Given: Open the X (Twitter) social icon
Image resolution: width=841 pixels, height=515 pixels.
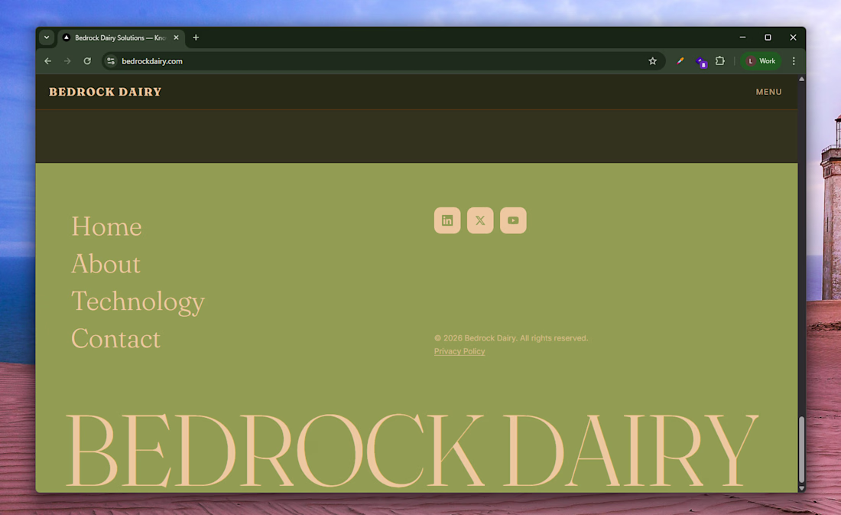Looking at the screenshot, I should (x=480, y=220).
